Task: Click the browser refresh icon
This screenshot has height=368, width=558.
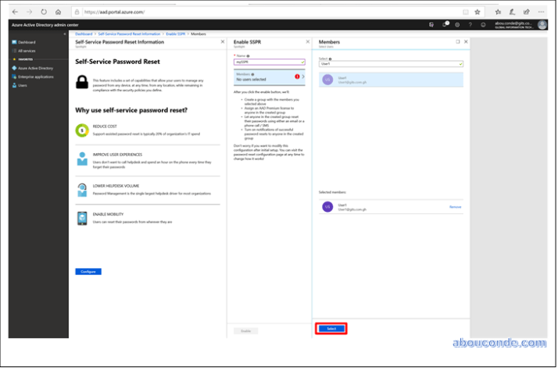Action: [x=43, y=12]
